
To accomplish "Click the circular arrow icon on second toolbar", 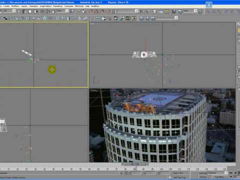I will coord(27,18).
